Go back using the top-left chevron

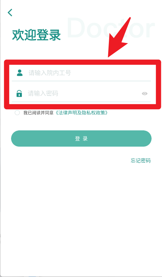[x=10, y=13]
